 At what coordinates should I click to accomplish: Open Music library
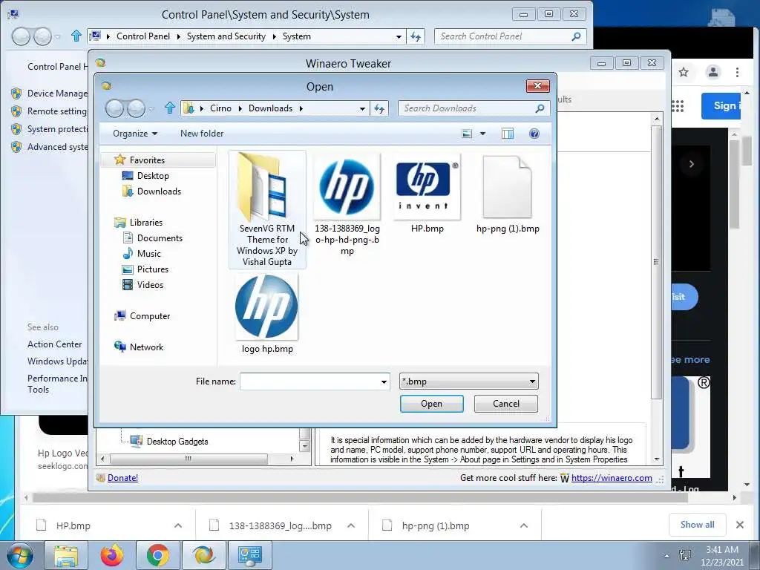(148, 254)
